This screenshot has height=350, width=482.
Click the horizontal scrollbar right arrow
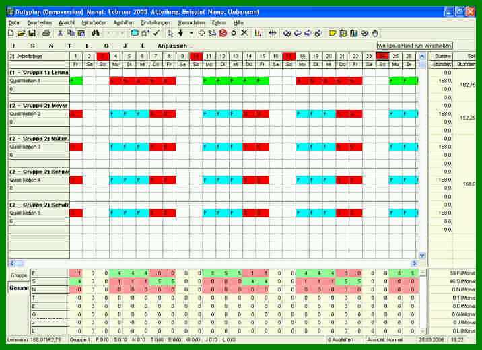[x=415, y=263]
